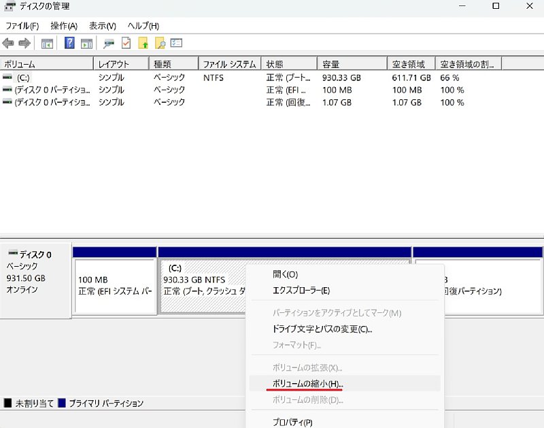544x428 pixels.
Task: Open the ファイル(F) menu
Action: pos(22,26)
